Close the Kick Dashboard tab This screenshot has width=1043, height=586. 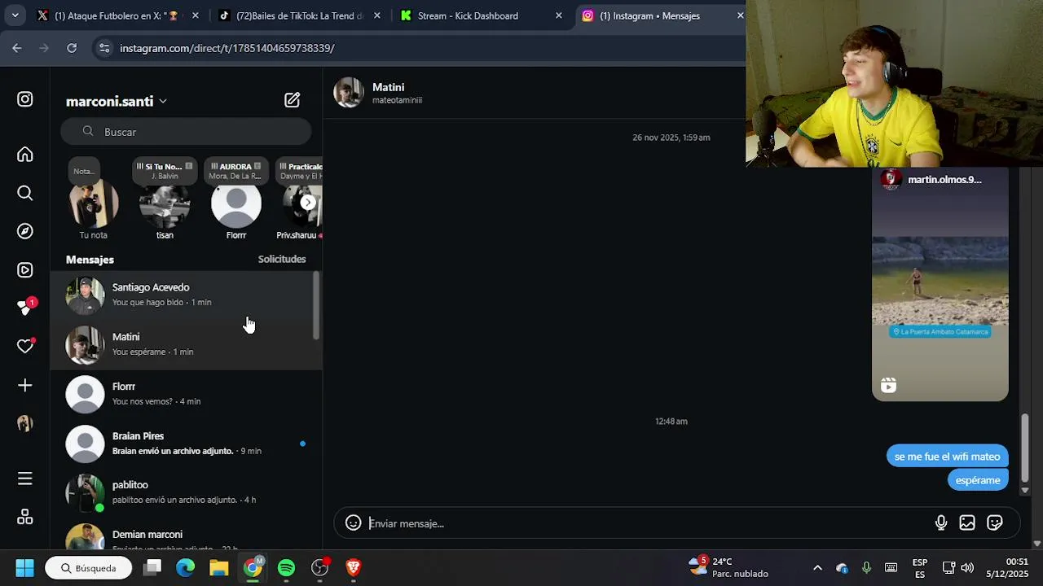tap(558, 15)
